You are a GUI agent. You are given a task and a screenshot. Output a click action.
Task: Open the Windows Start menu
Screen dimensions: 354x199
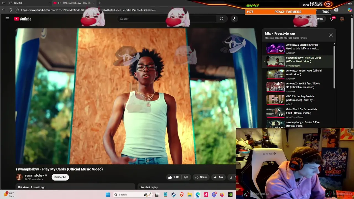point(108,195)
